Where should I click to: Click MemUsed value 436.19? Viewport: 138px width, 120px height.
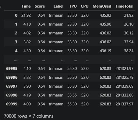click(x=105, y=51)
